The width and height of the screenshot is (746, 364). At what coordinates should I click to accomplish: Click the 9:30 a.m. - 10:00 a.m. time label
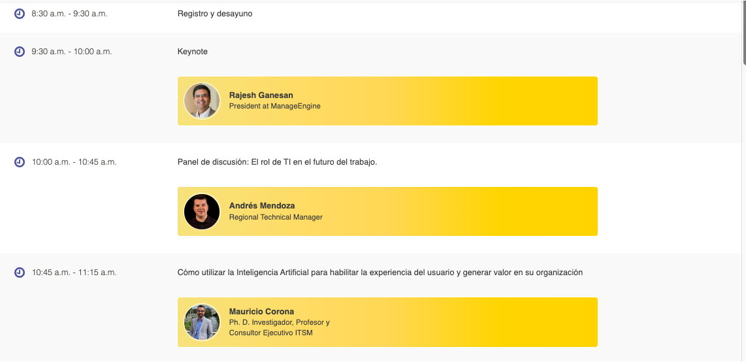coord(72,52)
